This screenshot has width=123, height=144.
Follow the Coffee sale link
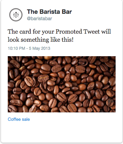coord(19,119)
